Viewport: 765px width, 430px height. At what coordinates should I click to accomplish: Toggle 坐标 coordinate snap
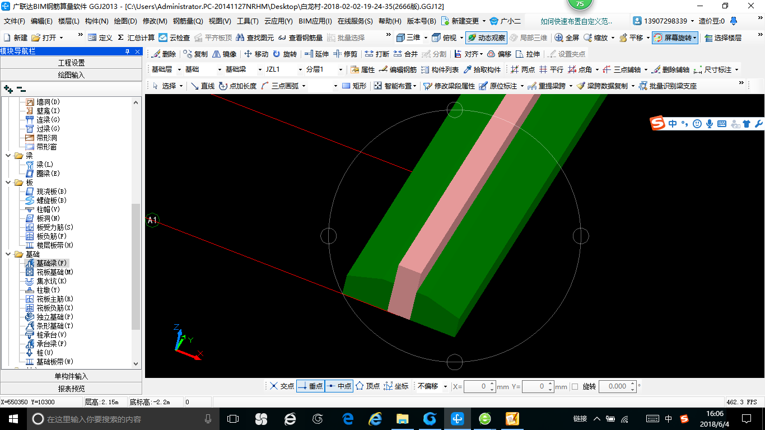(396, 386)
